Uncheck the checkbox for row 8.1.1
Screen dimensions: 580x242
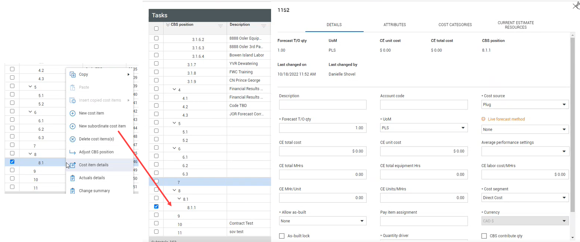[x=156, y=206]
